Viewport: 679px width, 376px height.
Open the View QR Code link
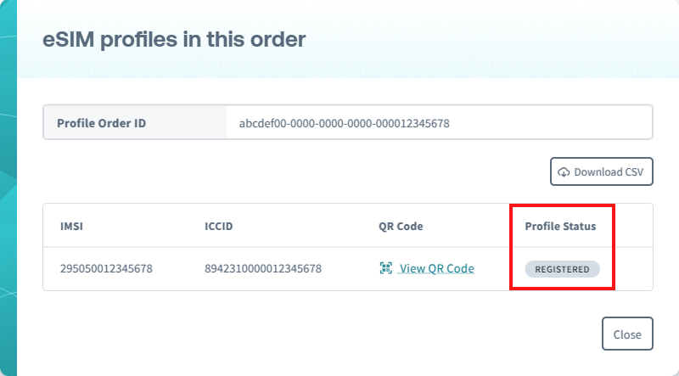click(436, 268)
